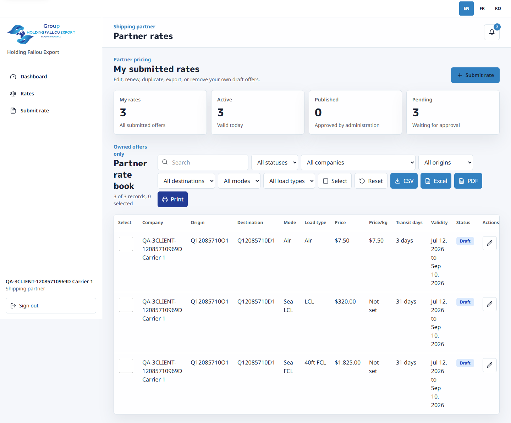
Task: Click the Origin column header
Action: click(198, 223)
